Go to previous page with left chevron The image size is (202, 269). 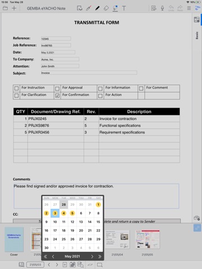pyautogui.click(x=49, y=265)
